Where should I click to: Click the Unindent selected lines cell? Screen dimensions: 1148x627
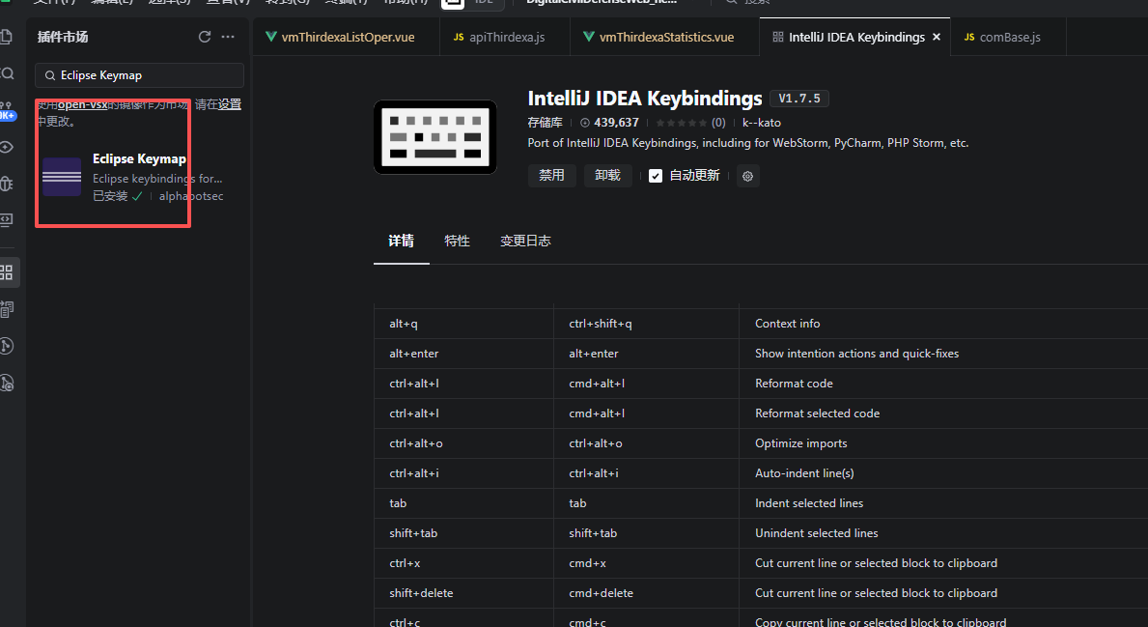point(943,533)
